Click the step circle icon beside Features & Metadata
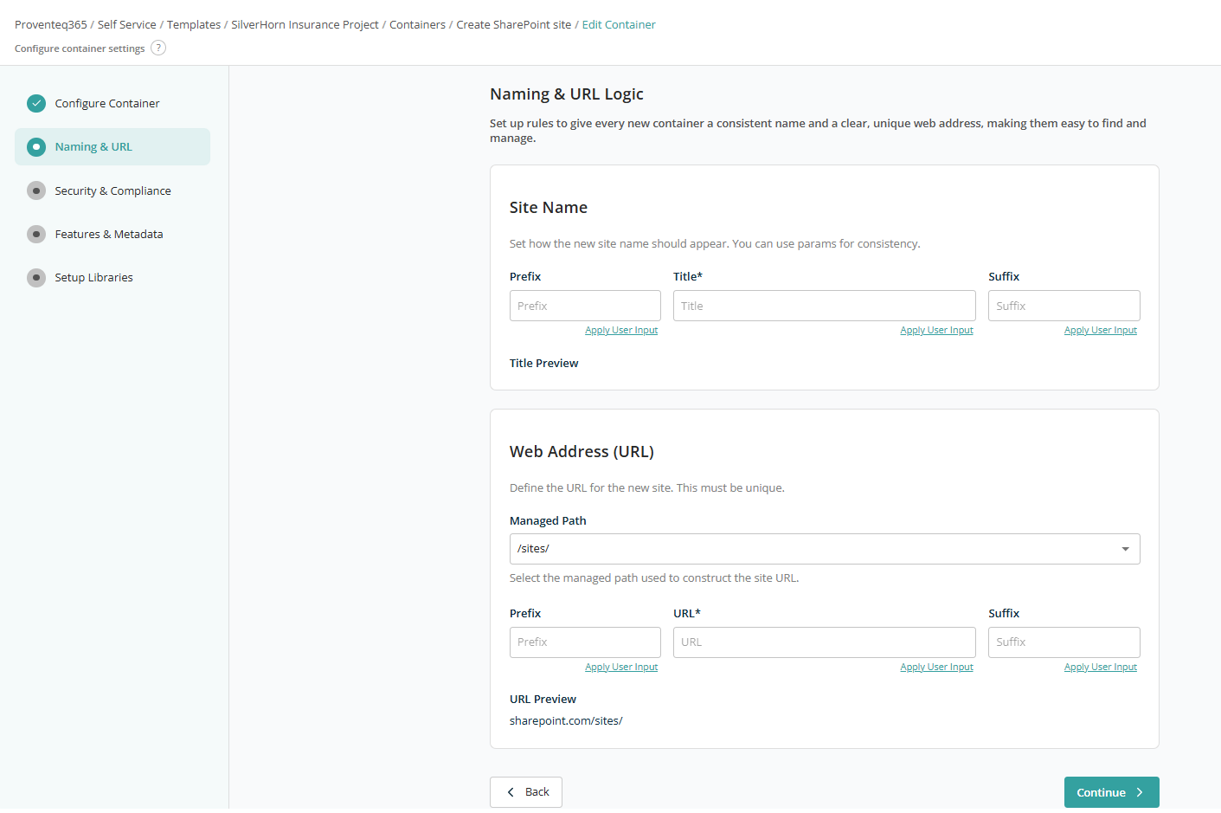Screen dimensions: 1221x813 36,234
